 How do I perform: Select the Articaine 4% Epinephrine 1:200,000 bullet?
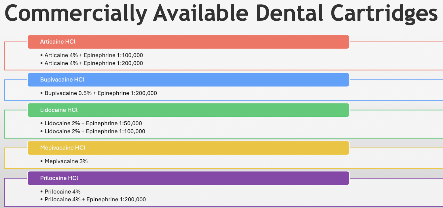[94, 63]
